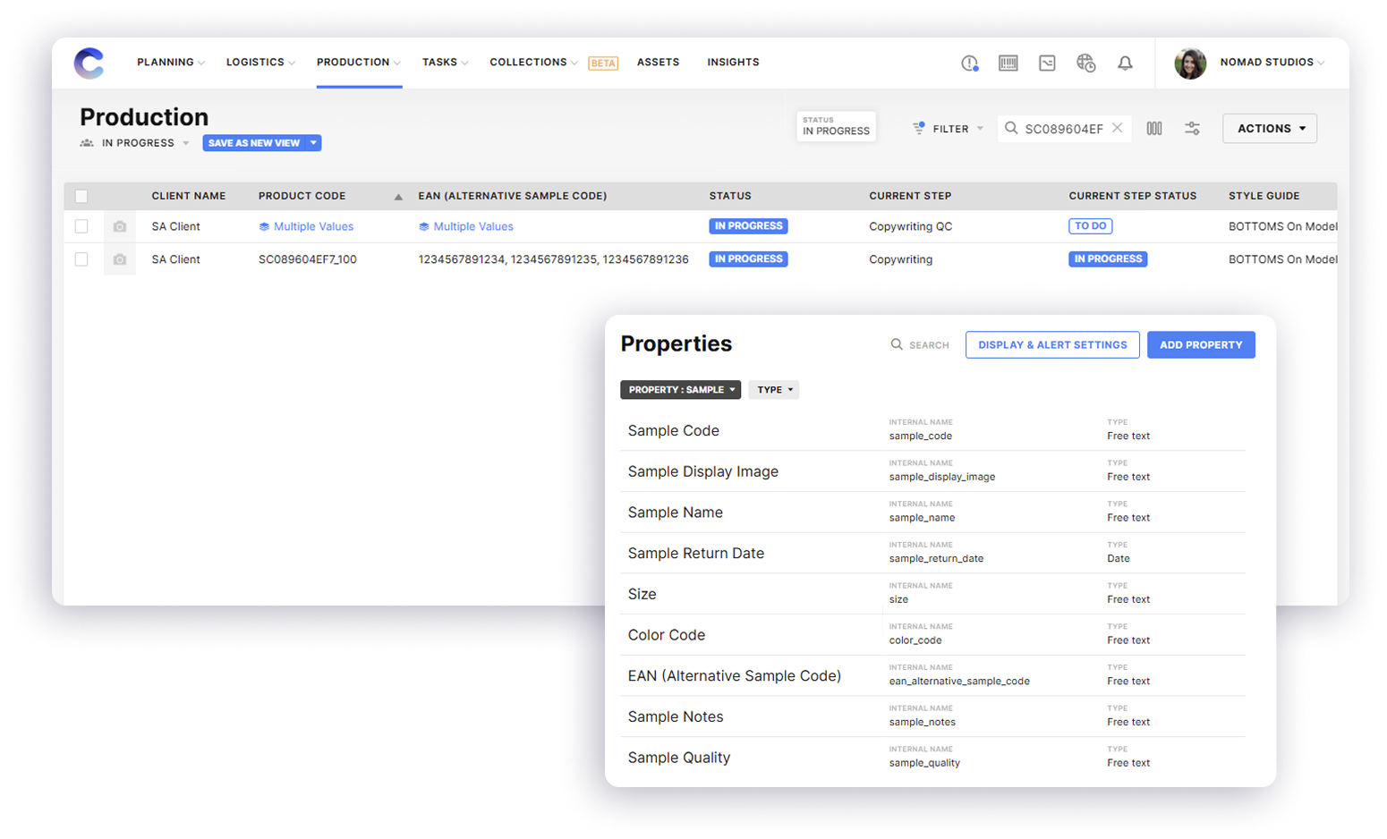Open the Collections menu
This screenshot has width=1387, height=839.
tap(533, 63)
